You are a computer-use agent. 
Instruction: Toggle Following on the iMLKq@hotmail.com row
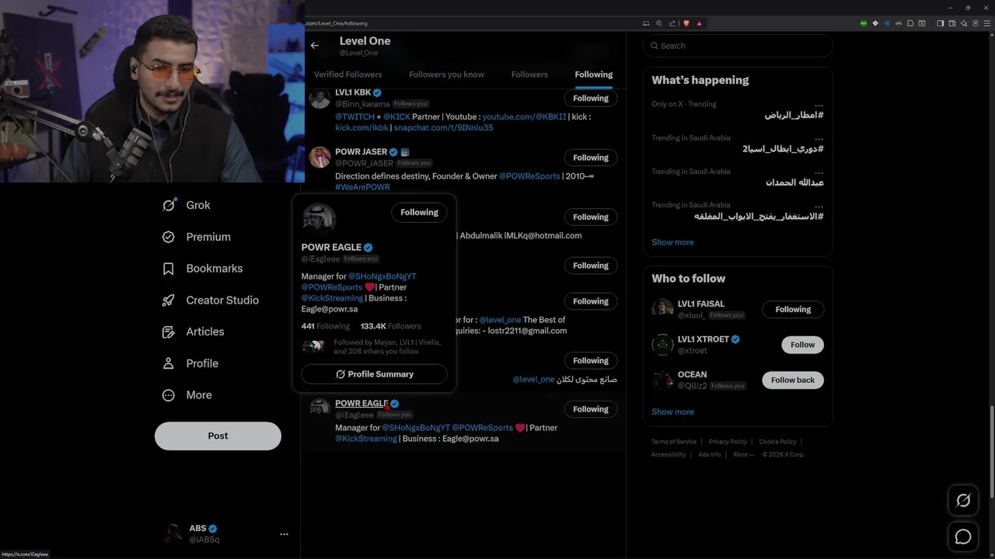(x=591, y=217)
